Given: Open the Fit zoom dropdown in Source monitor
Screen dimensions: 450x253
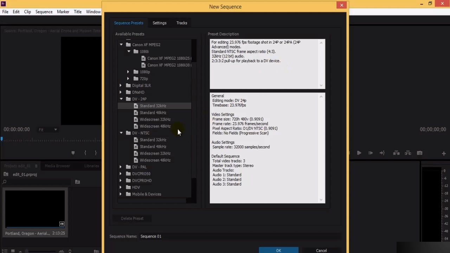Looking at the screenshot, I should pos(48,130).
